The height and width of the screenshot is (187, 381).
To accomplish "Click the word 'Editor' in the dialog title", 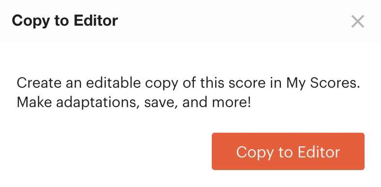I will coord(96,20).
